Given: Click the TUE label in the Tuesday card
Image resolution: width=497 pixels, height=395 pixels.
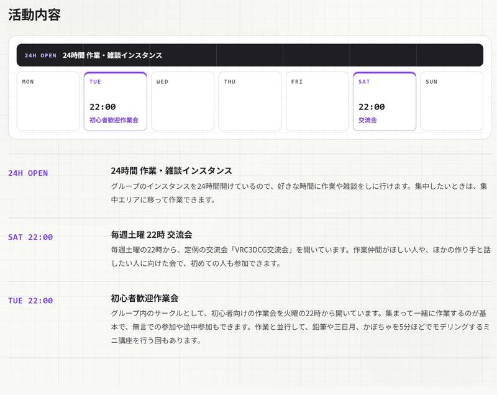Looking at the screenshot, I should point(95,82).
